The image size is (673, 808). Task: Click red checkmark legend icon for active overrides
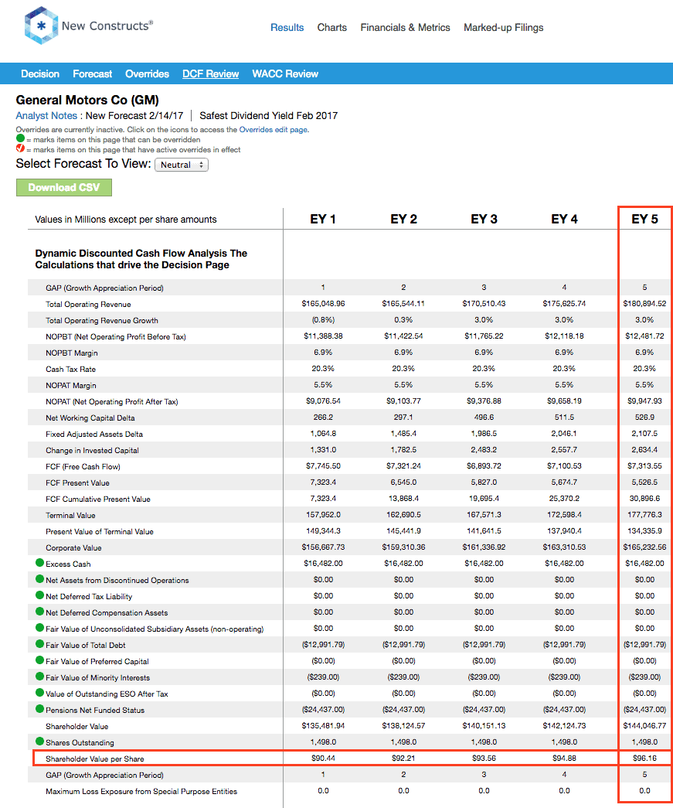[x=20, y=148]
